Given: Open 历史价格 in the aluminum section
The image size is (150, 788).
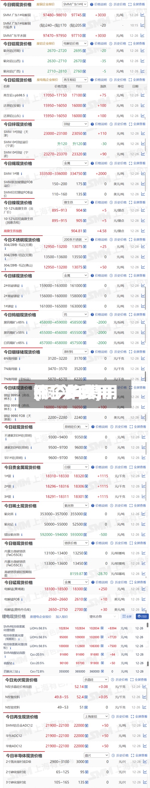Looking at the screenshot, I should pos(118,44).
